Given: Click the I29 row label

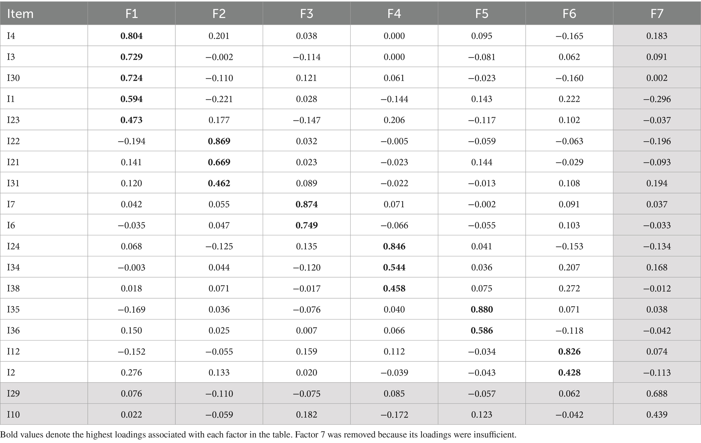Looking at the screenshot, I should click(x=13, y=393).
